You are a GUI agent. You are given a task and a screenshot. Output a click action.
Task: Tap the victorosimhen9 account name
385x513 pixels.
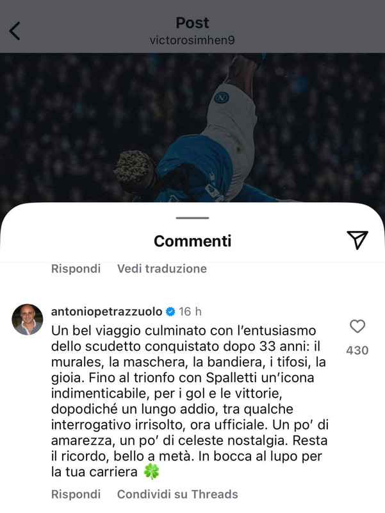click(192, 40)
